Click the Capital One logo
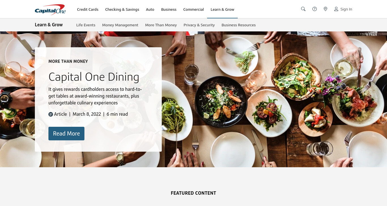The image size is (387, 206). [50, 10]
